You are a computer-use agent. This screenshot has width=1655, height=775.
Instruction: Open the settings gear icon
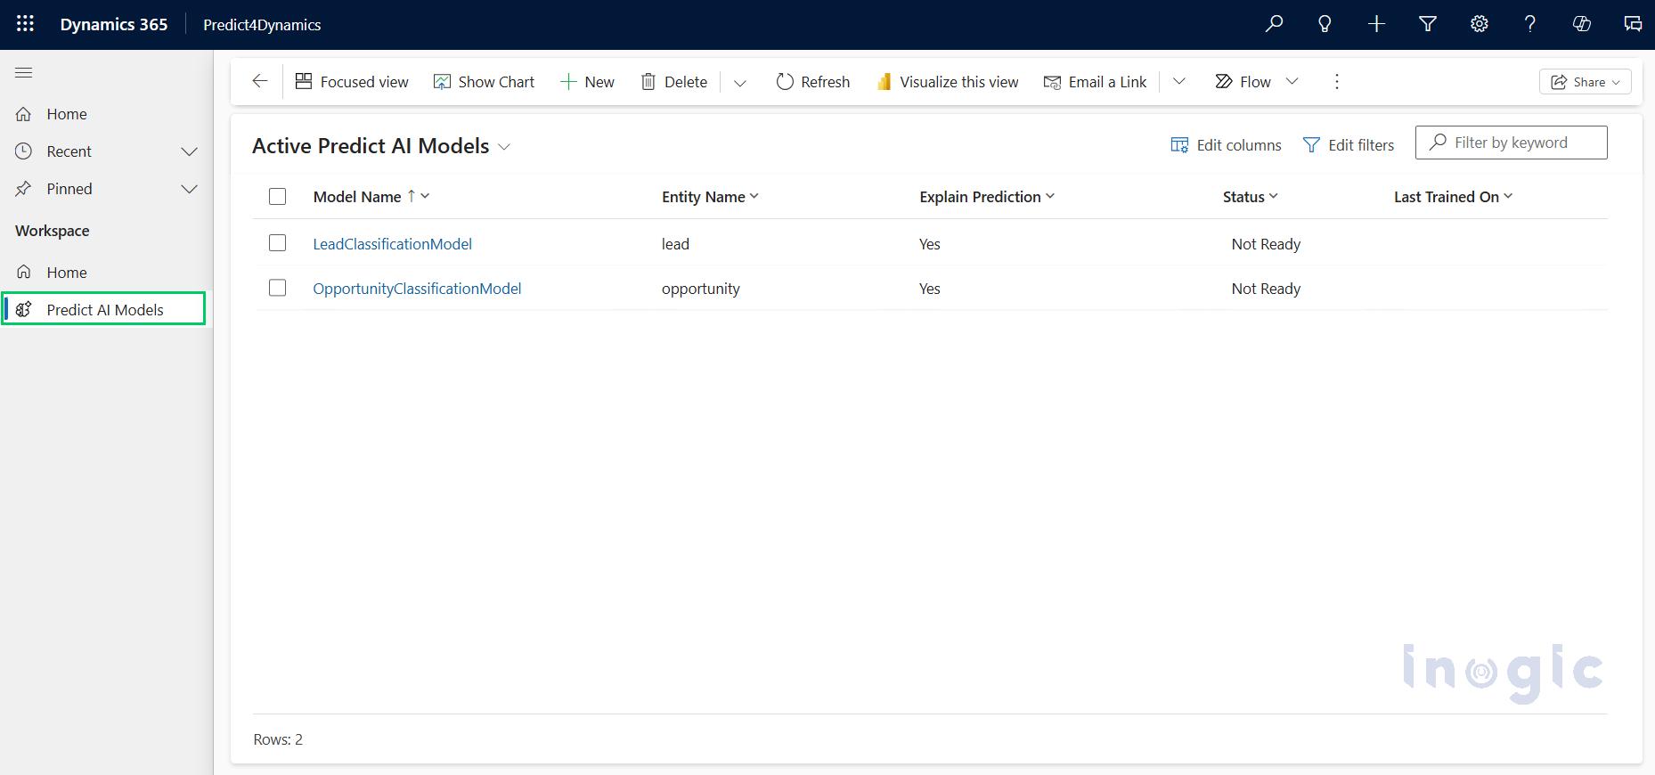pyautogui.click(x=1479, y=24)
